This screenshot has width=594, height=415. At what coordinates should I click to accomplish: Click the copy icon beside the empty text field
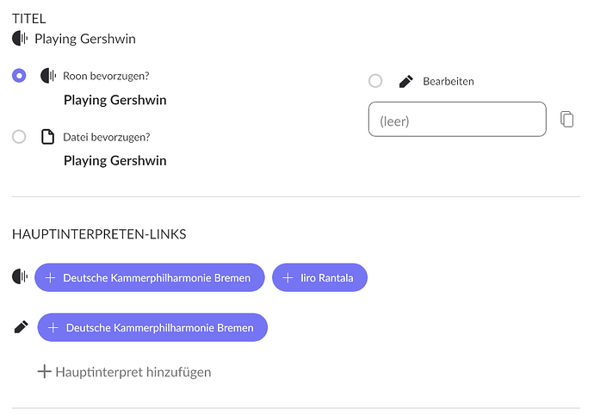click(x=566, y=120)
